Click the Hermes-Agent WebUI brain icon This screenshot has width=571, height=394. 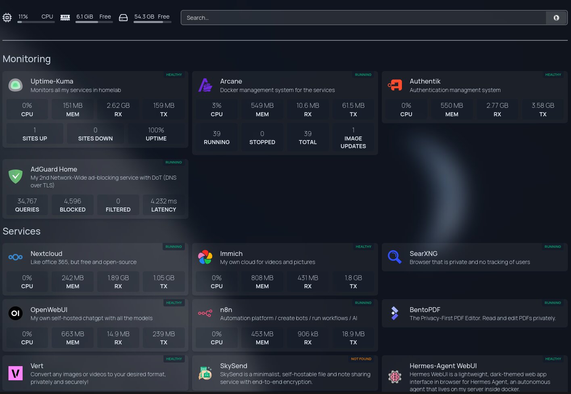pos(395,377)
